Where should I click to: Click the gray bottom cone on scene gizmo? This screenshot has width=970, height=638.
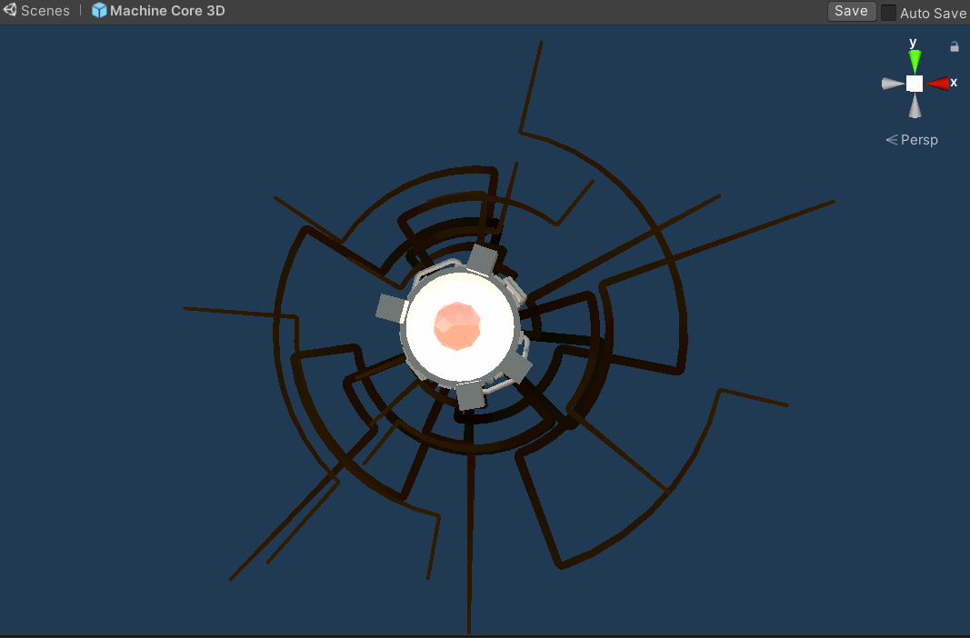915,105
